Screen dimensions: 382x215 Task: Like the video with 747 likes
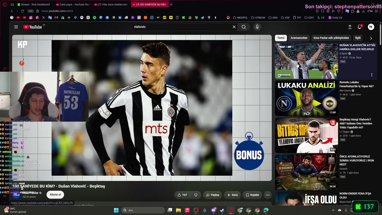point(182,195)
